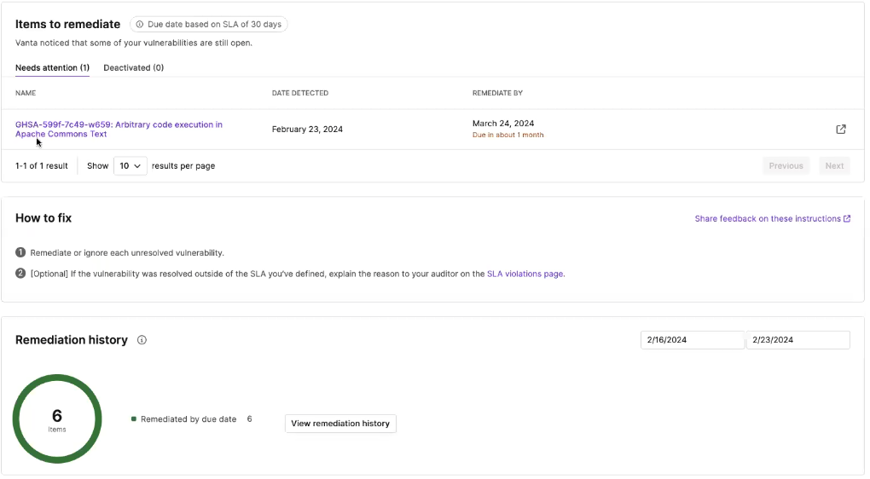Open GHSA-599f-7c49-w659 vulnerability link
870x479 pixels.
coord(119,130)
